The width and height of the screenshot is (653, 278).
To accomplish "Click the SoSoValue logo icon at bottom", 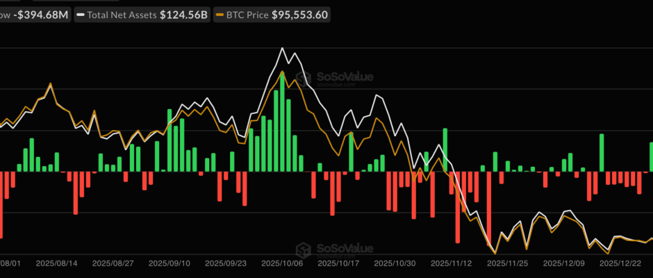I will tap(302, 250).
